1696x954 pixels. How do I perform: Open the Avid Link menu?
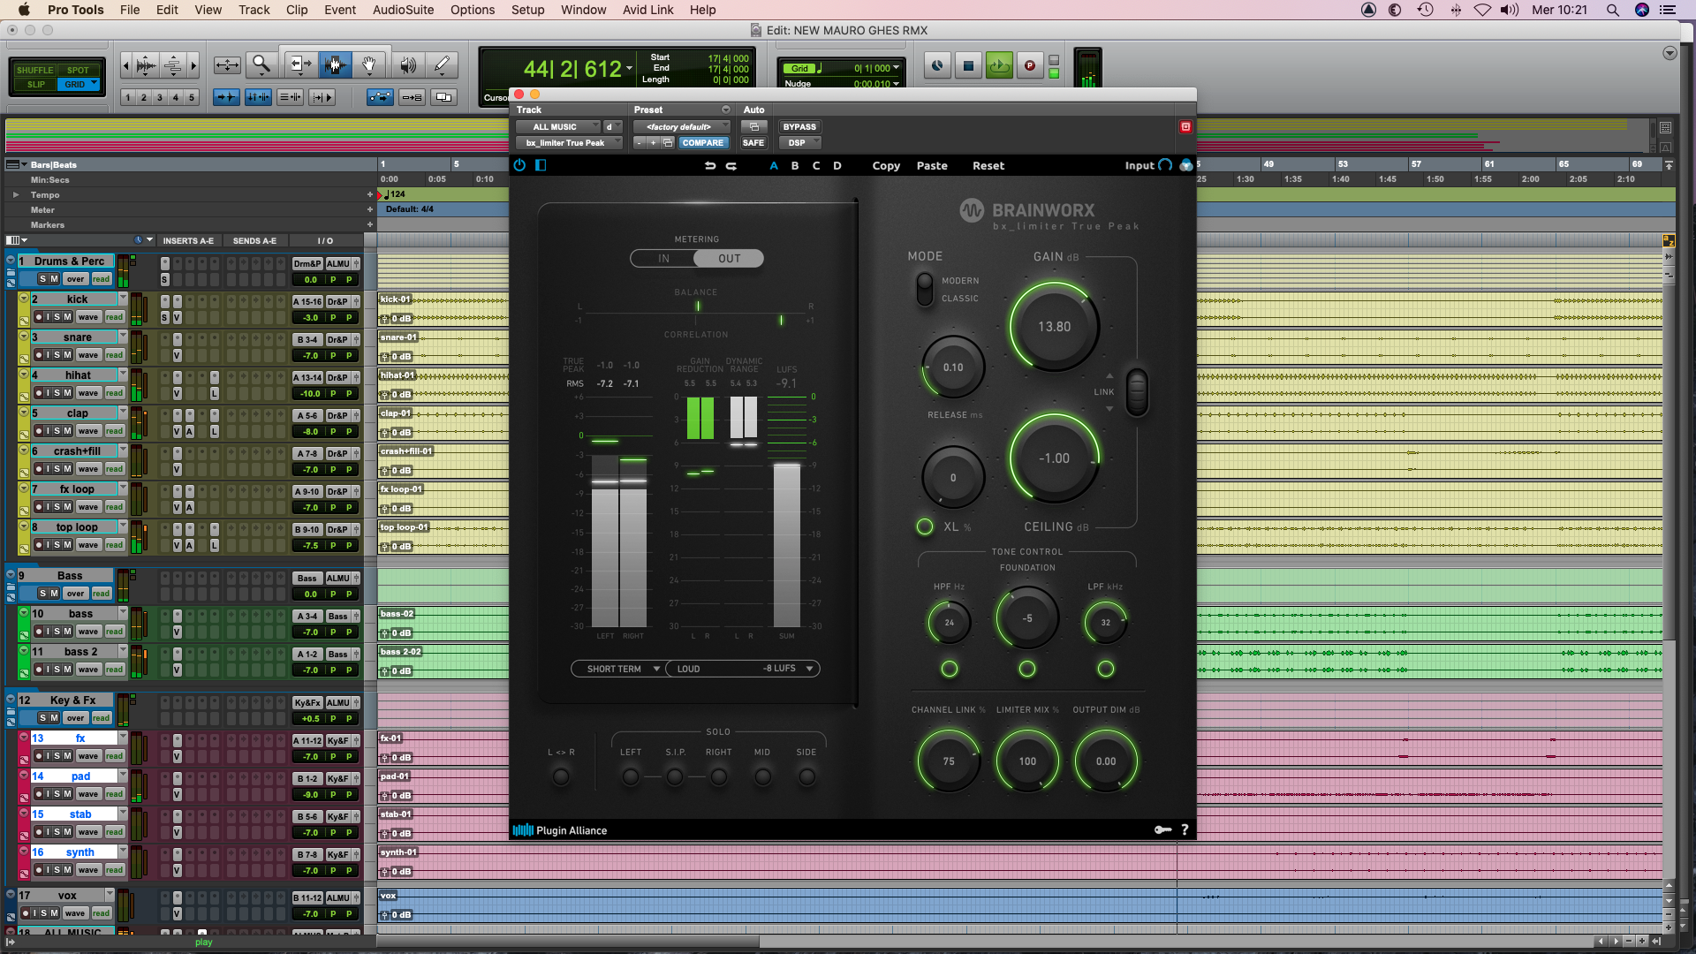point(647,10)
